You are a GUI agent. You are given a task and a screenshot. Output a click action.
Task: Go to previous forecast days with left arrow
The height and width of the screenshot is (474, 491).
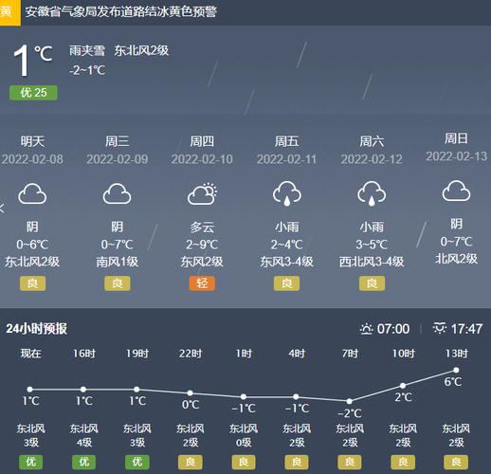click(2, 208)
